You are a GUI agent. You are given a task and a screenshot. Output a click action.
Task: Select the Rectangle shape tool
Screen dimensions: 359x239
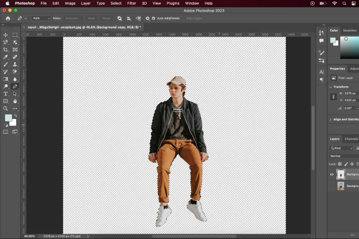[5, 101]
